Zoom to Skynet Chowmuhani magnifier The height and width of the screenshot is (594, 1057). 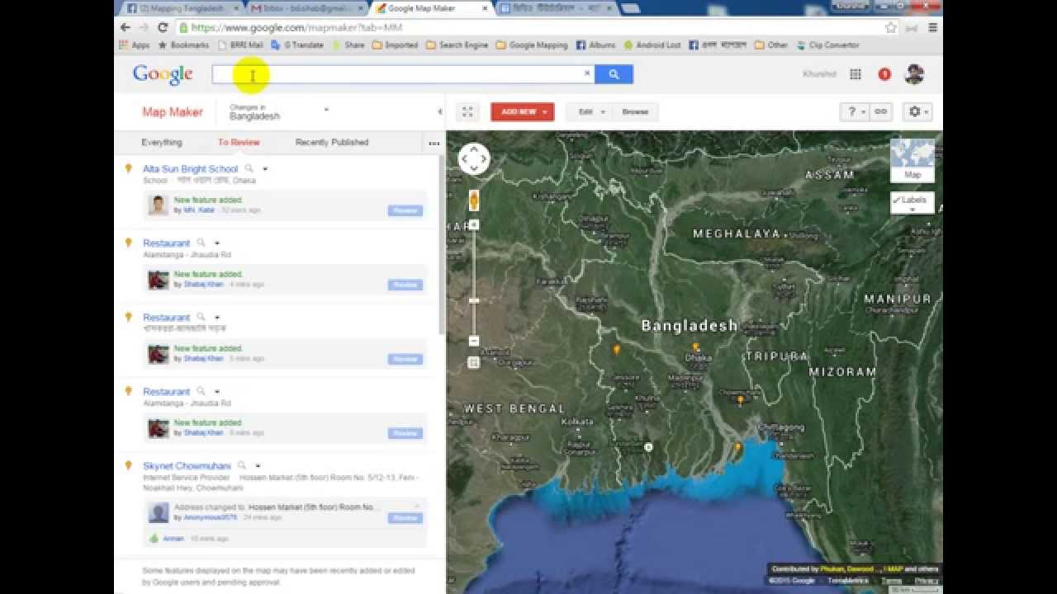241,466
